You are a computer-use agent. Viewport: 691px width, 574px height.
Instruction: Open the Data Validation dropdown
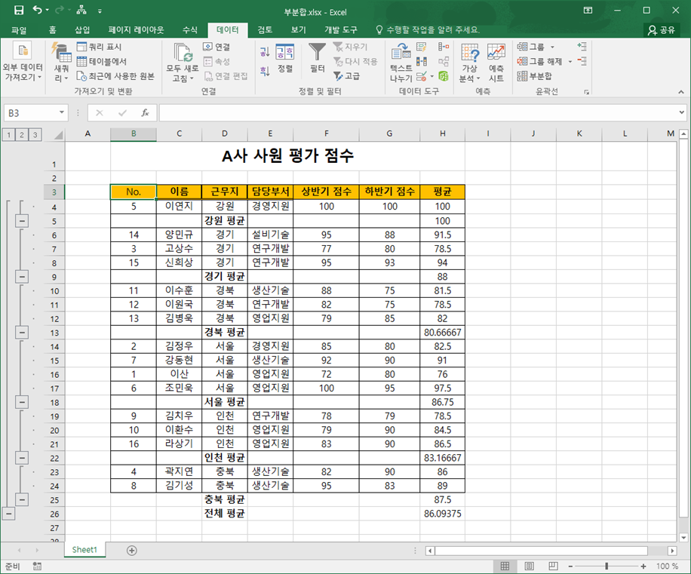(x=431, y=76)
